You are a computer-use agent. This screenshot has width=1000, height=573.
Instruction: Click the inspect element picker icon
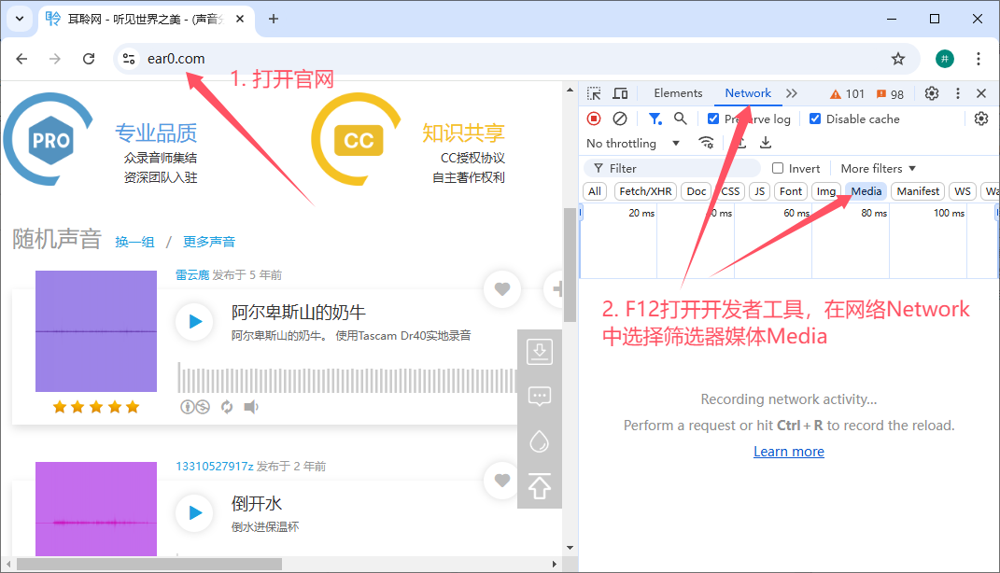(594, 93)
